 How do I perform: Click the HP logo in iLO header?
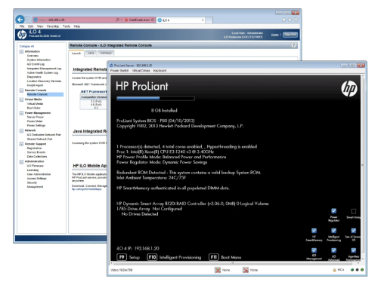(22, 35)
